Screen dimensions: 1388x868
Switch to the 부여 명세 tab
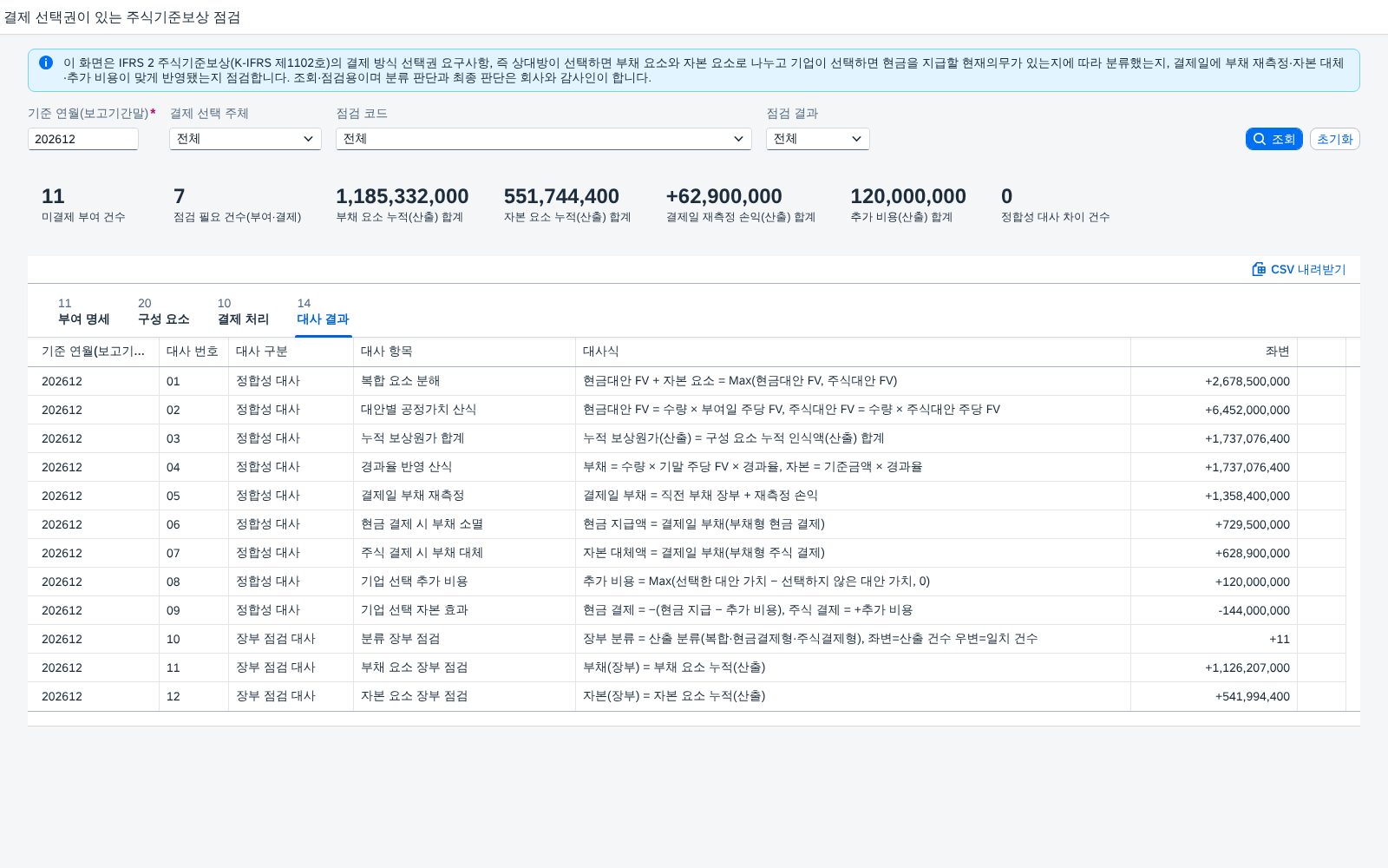point(84,312)
